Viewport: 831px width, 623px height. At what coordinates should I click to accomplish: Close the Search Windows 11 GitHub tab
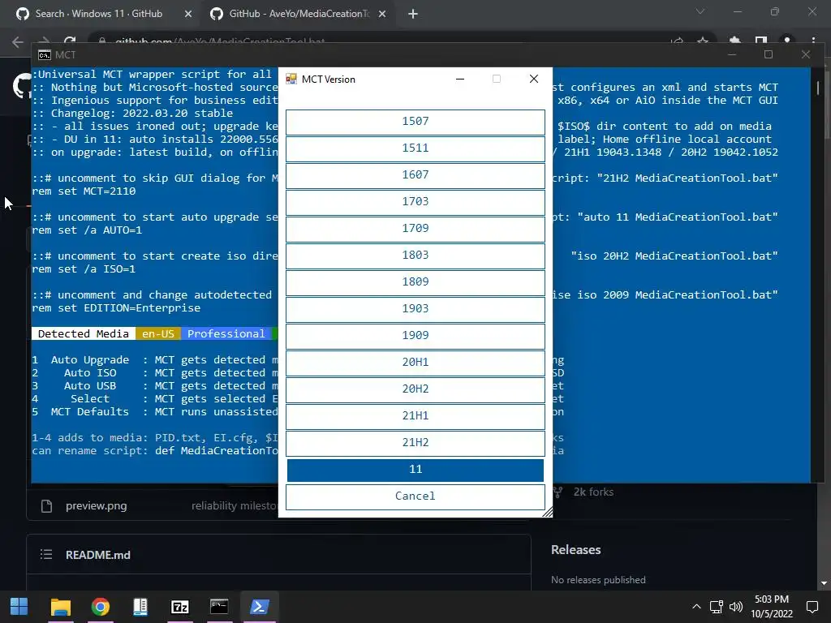188,14
